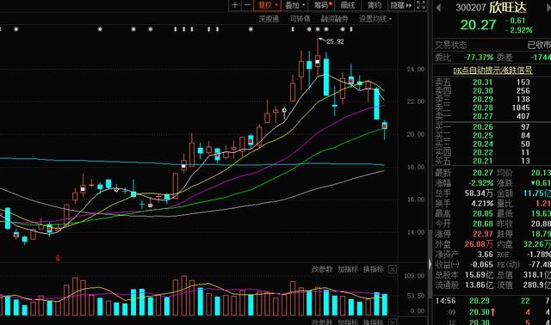The image size is (551, 325).
Task: Toggle fullscreen chart view icon
Action: 421,5
